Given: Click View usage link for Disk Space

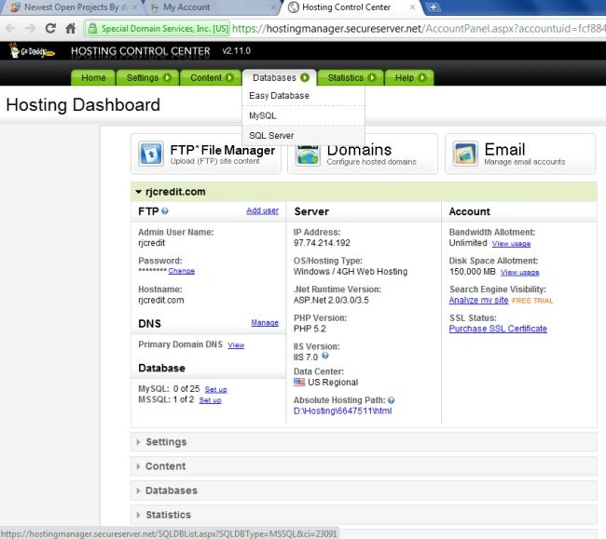Looking at the screenshot, I should click(520, 273).
